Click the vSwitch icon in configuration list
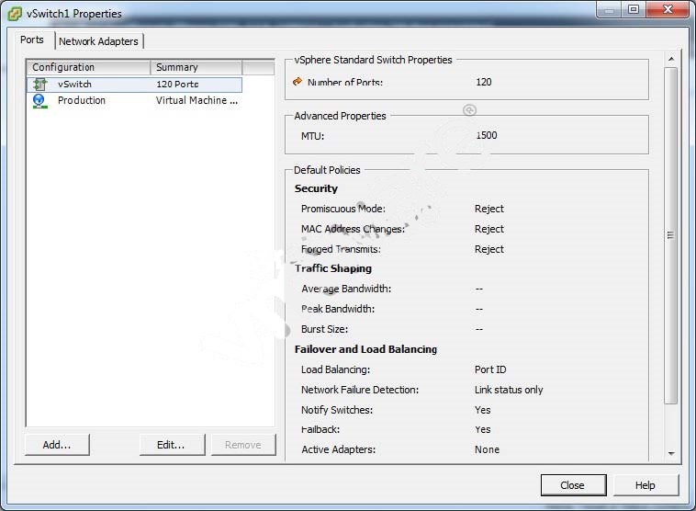The width and height of the screenshot is (696, 511). coord(40,84)
